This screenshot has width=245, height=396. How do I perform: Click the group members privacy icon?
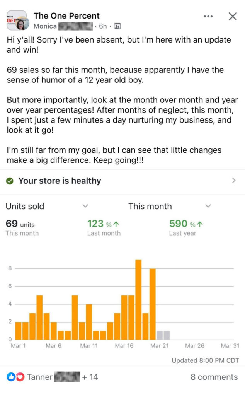pyautogui.click(x=117, y=26)
